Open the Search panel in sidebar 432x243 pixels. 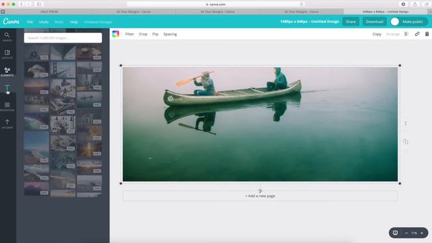point(7,36)
